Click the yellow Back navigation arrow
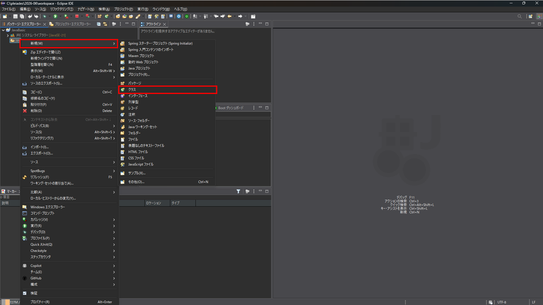 230,16
